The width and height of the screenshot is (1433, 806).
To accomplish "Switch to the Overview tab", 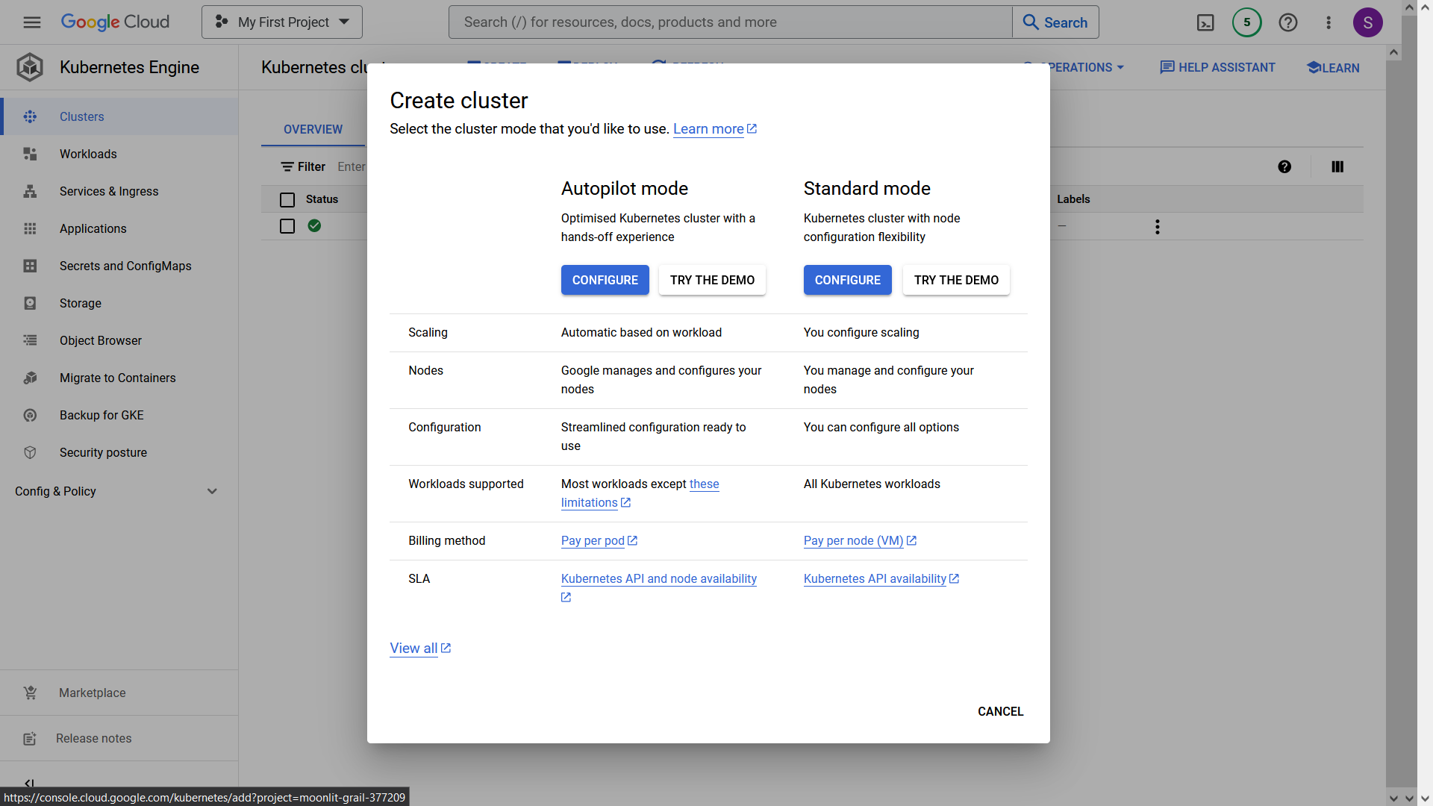I will pos(313,129).
